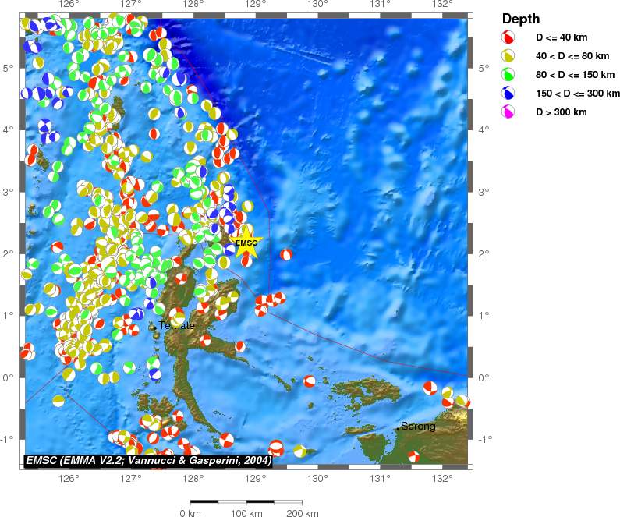The image size is (620, 517).
Task: Select the yellow 40 < D <= 80 km legend beachball
Action: [x=508, y=55]
